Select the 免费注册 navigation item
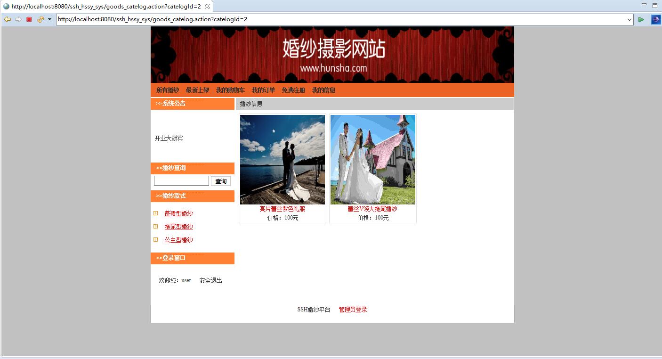The image size is (662, 359). [293, 90]
